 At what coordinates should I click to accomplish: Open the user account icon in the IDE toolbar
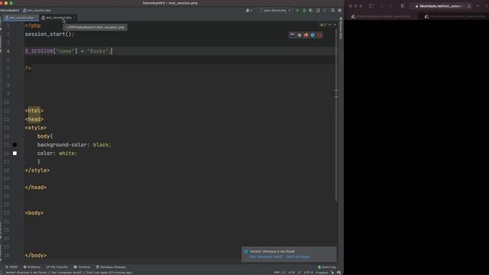248,10
